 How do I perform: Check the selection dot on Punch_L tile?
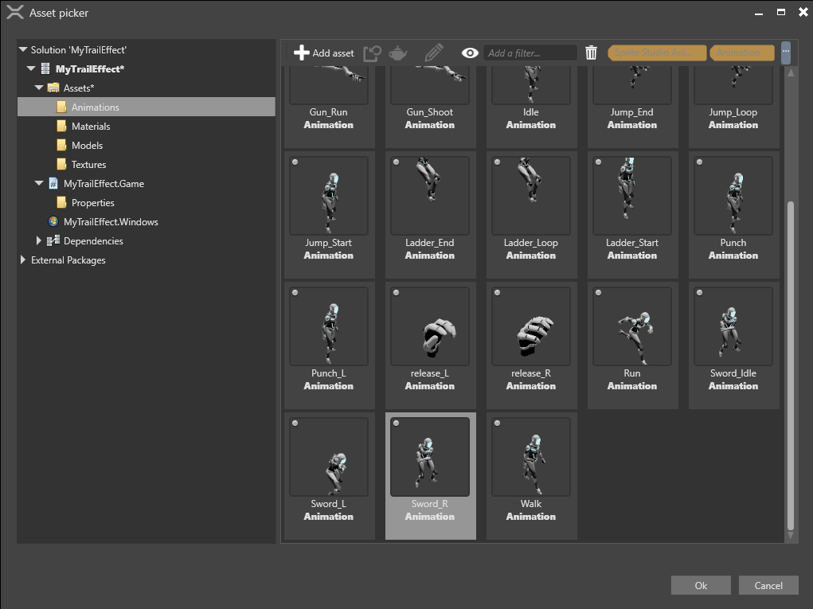pyautogui.click(x=296, y=291)
